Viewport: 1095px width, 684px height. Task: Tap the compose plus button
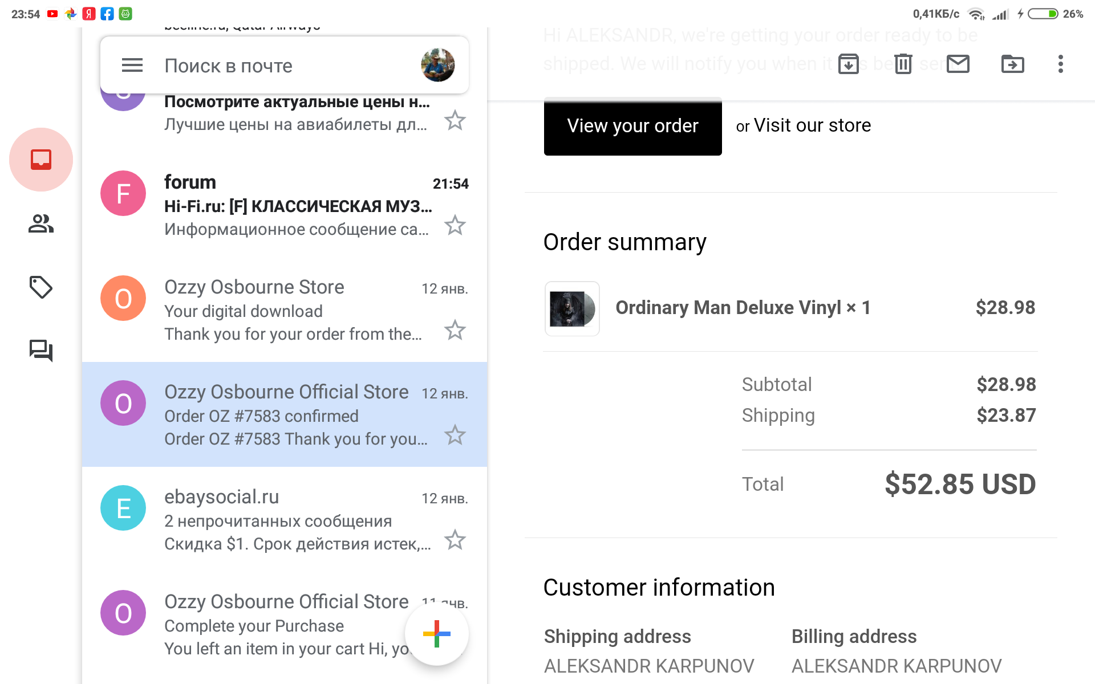437,634
